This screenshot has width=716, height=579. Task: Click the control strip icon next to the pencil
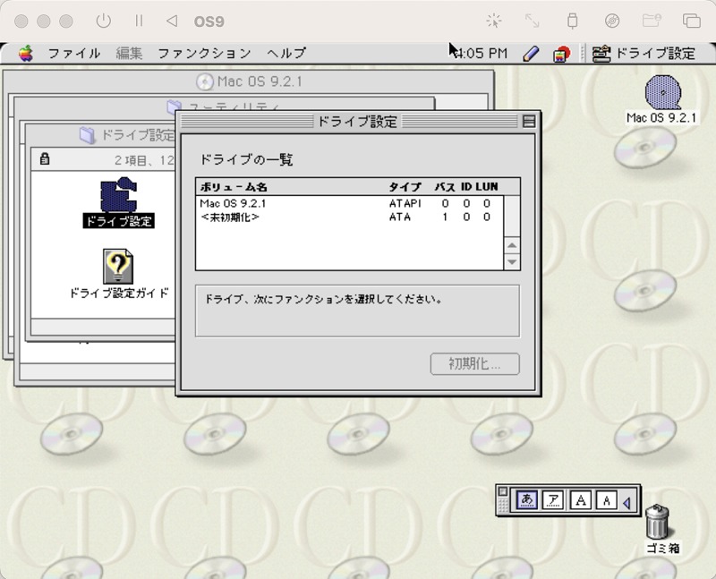click(x=562, y=54)
